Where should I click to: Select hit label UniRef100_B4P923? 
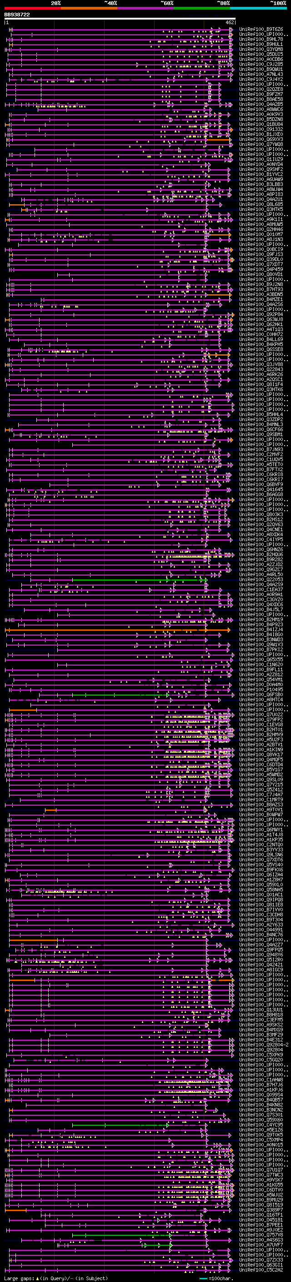(261, 624)
